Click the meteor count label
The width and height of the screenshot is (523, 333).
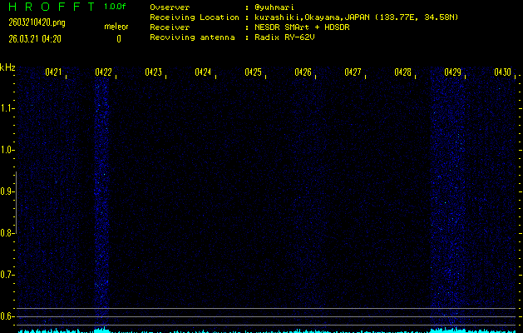[x=116, y=27]
